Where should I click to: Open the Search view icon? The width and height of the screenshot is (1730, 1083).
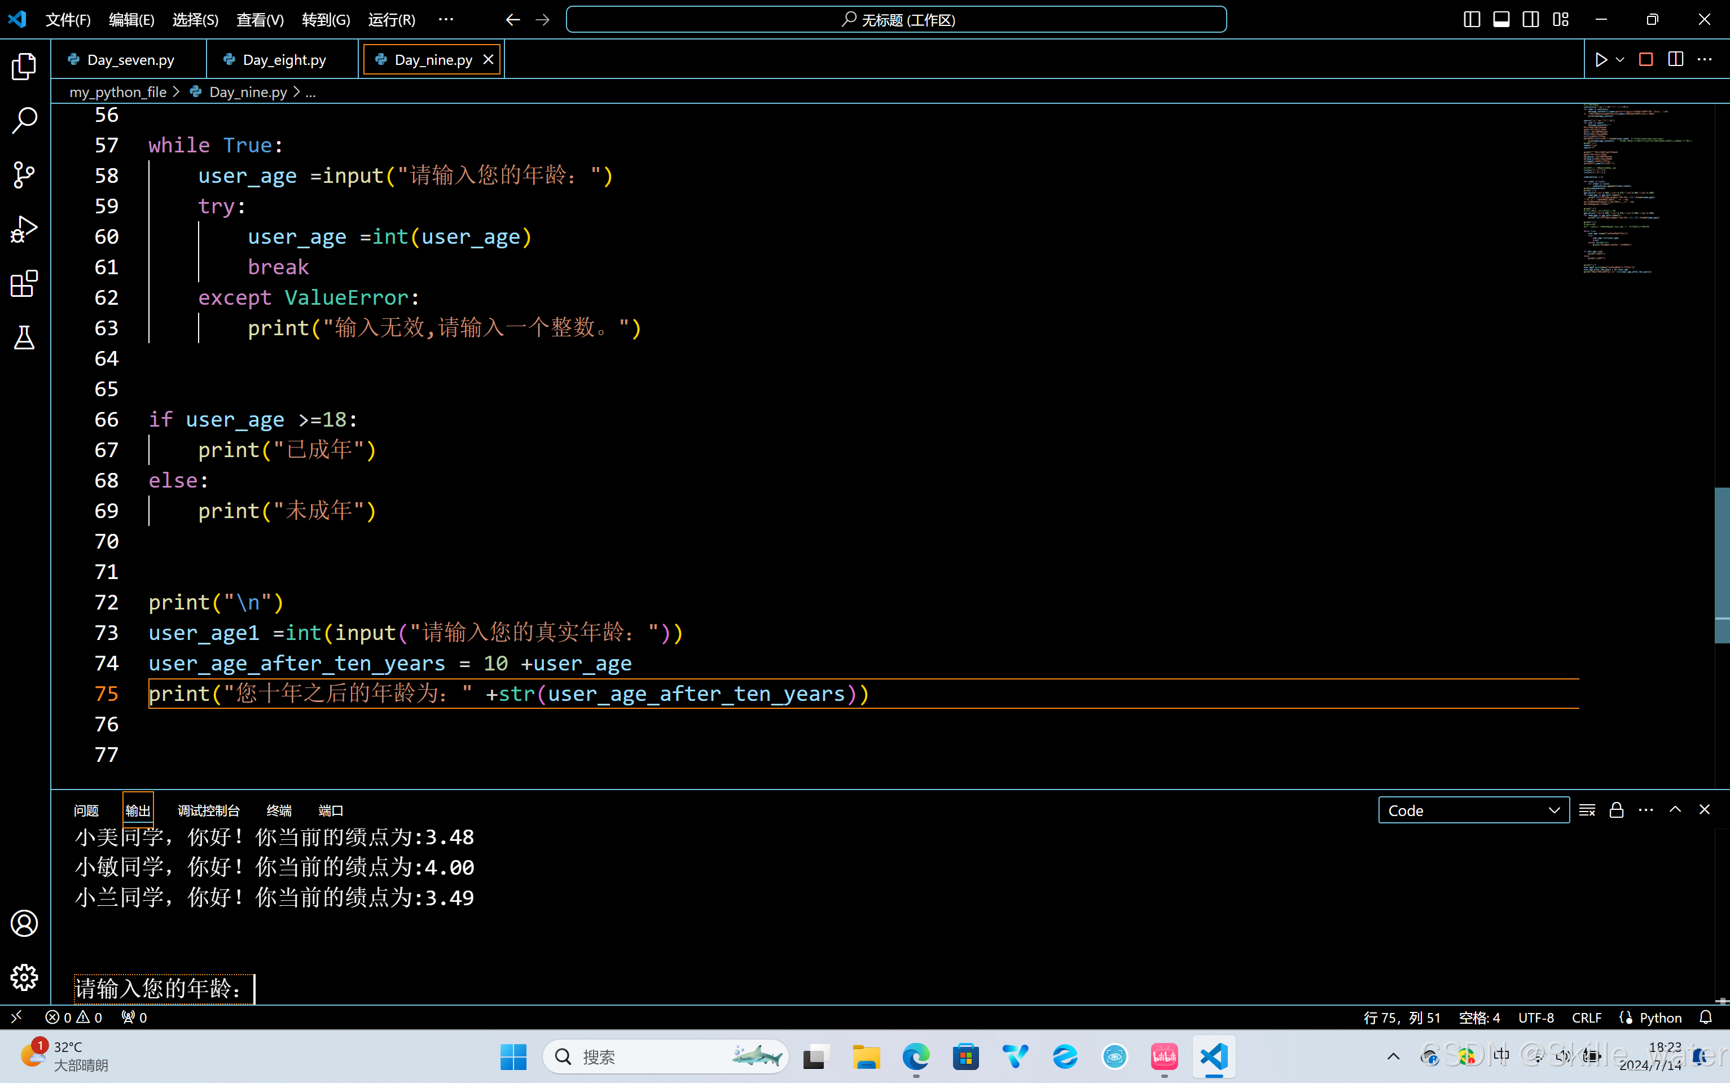coord(24,120)
